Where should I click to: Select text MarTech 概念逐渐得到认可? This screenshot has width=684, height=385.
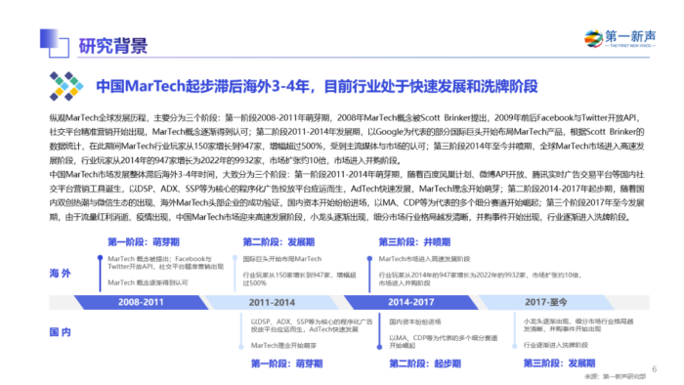pos(148,282)
